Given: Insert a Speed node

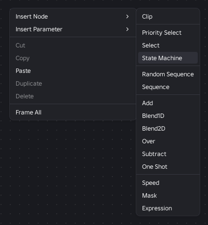Looking at the screenshot, I should (168, 183).
